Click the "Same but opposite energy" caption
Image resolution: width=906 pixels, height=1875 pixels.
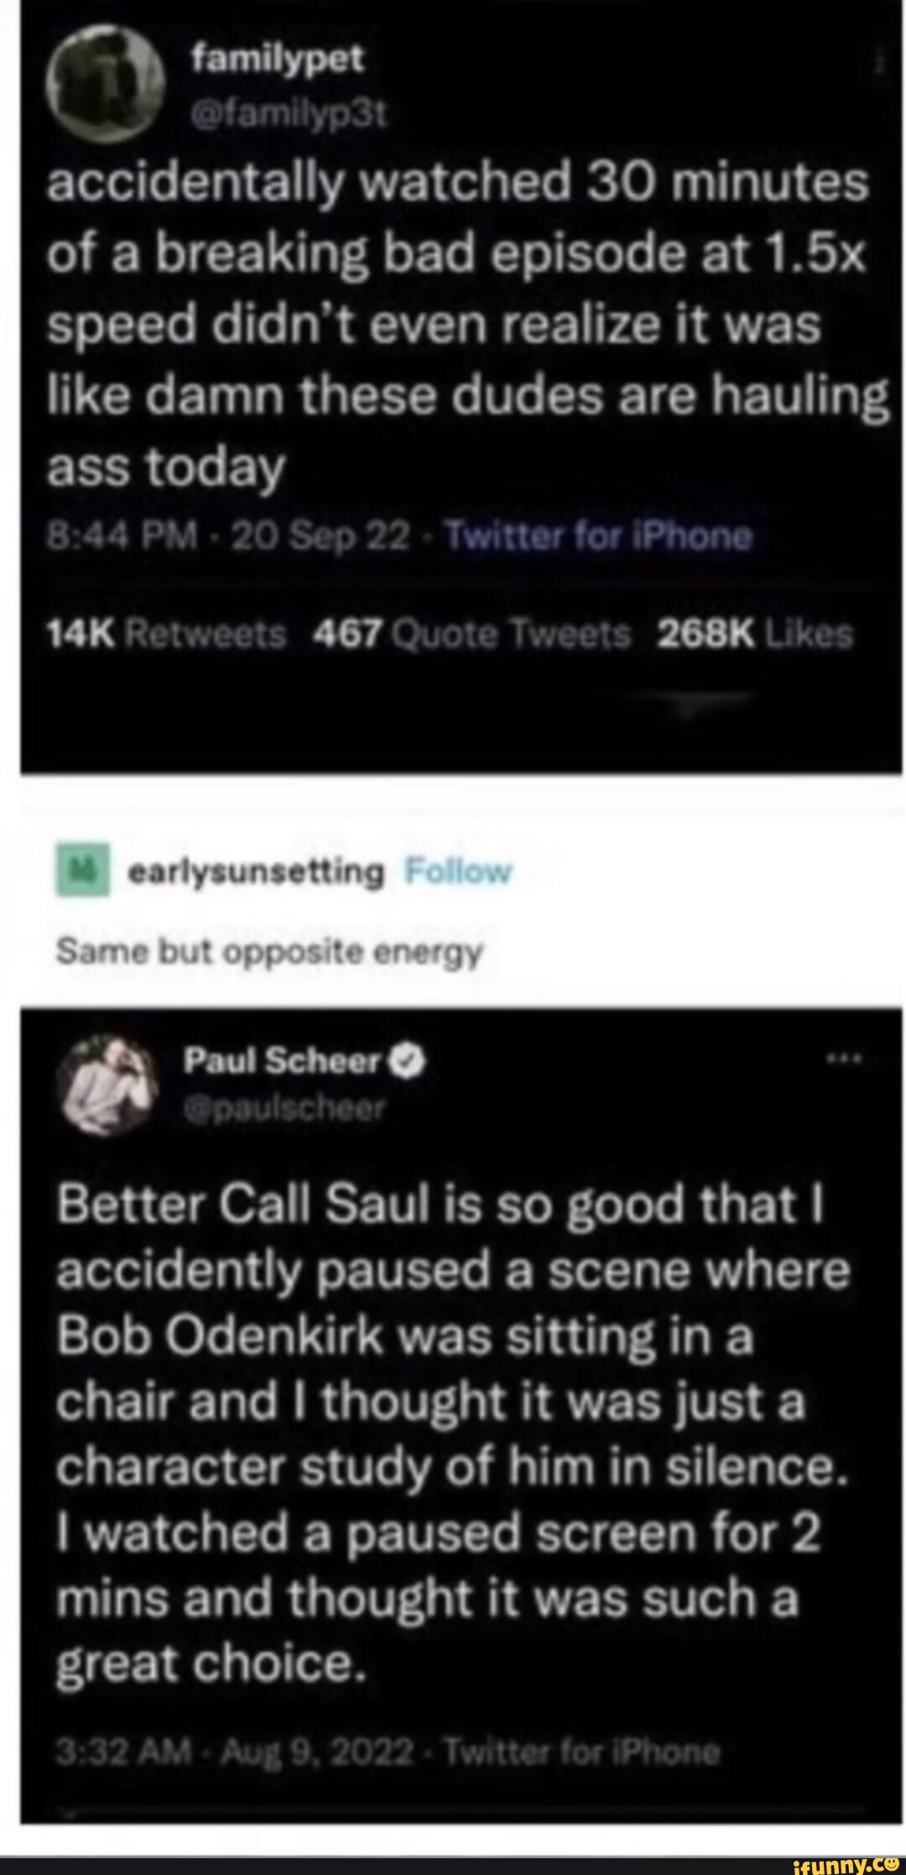pos(268,953)
